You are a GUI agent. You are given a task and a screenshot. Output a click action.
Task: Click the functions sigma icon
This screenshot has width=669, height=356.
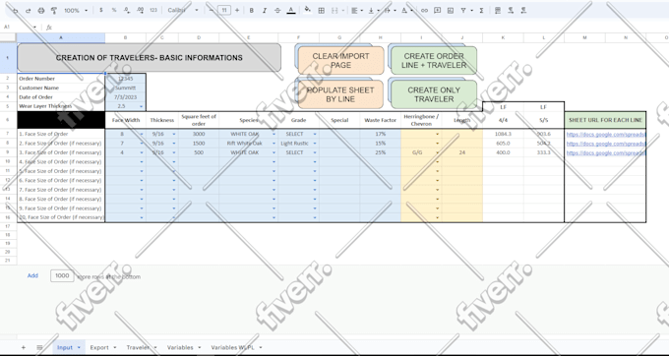[x=481, y=10]
